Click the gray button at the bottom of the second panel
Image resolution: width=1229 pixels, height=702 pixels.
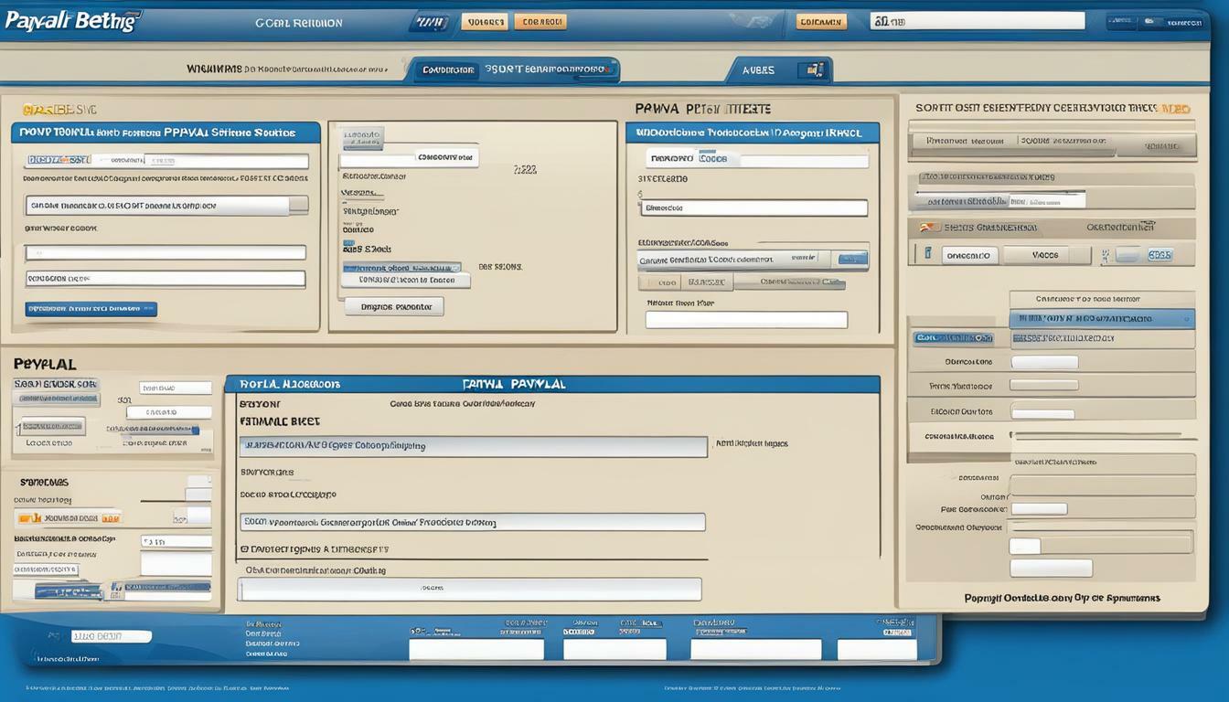[x=394, y=307]
